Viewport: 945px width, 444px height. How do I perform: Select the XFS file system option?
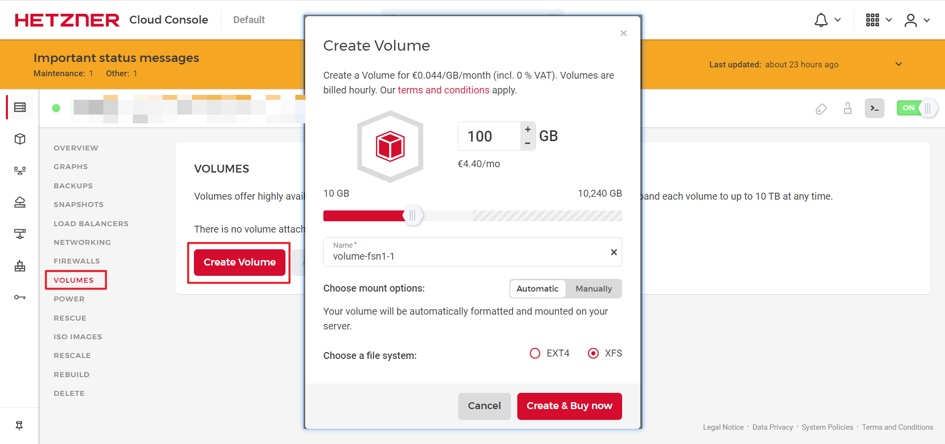coord(594,353)
